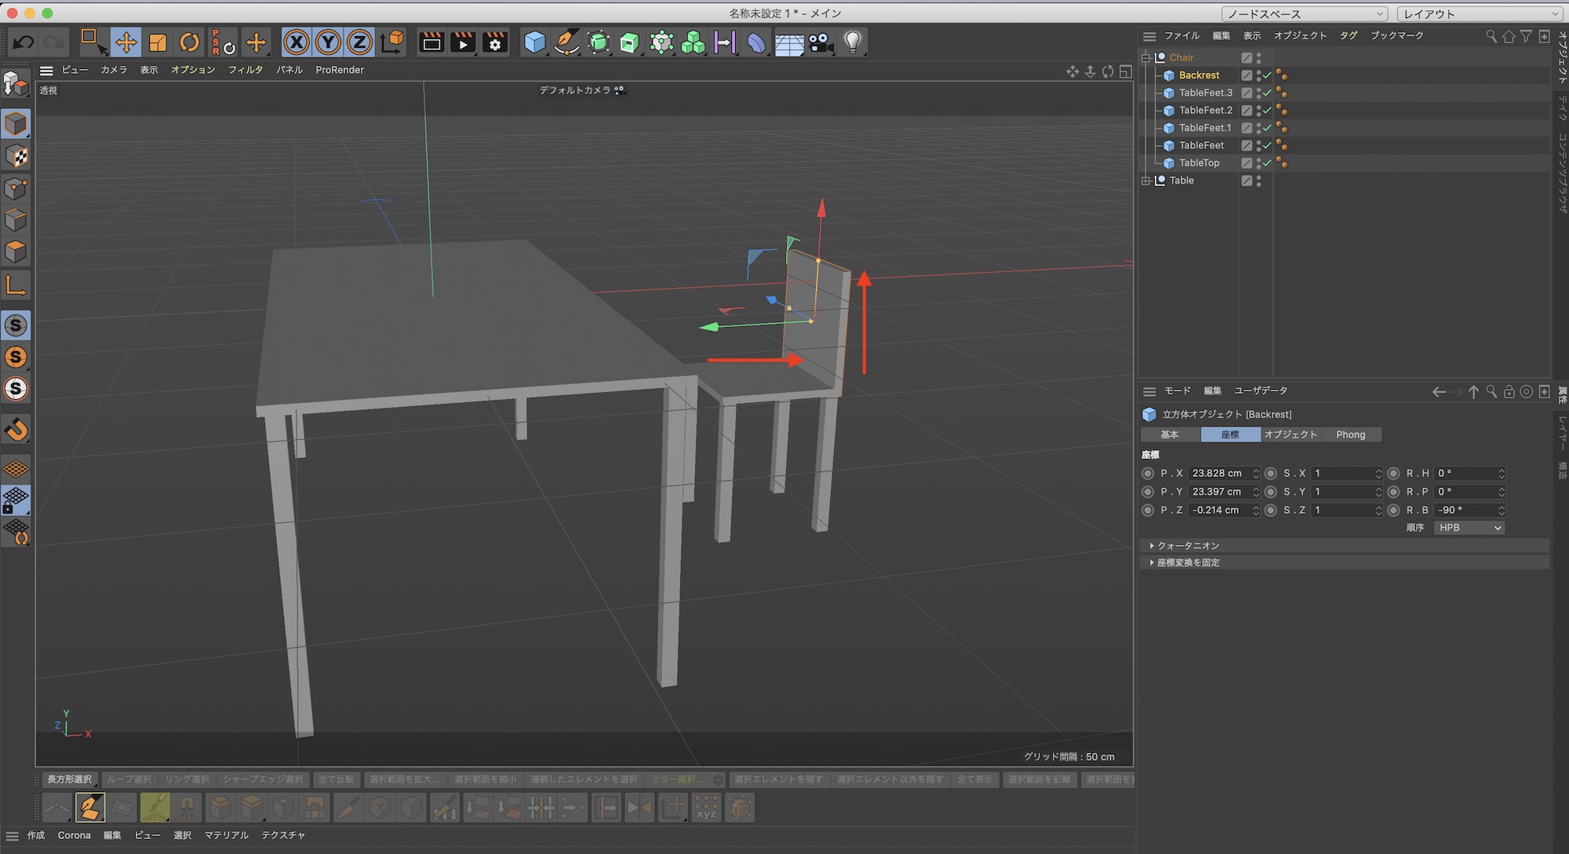Expand the クォータニオン section

tap(1188, 545)
